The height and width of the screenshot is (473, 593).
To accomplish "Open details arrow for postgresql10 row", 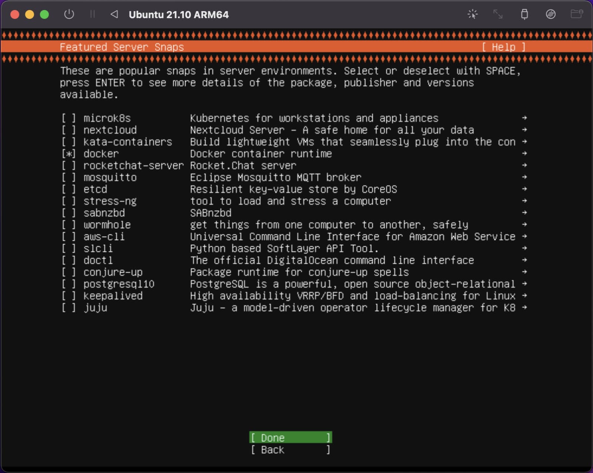I will (x=524, y=284).
